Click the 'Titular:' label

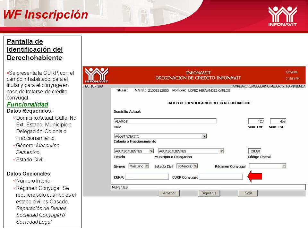pyautogui.click(x=122, y=90)
